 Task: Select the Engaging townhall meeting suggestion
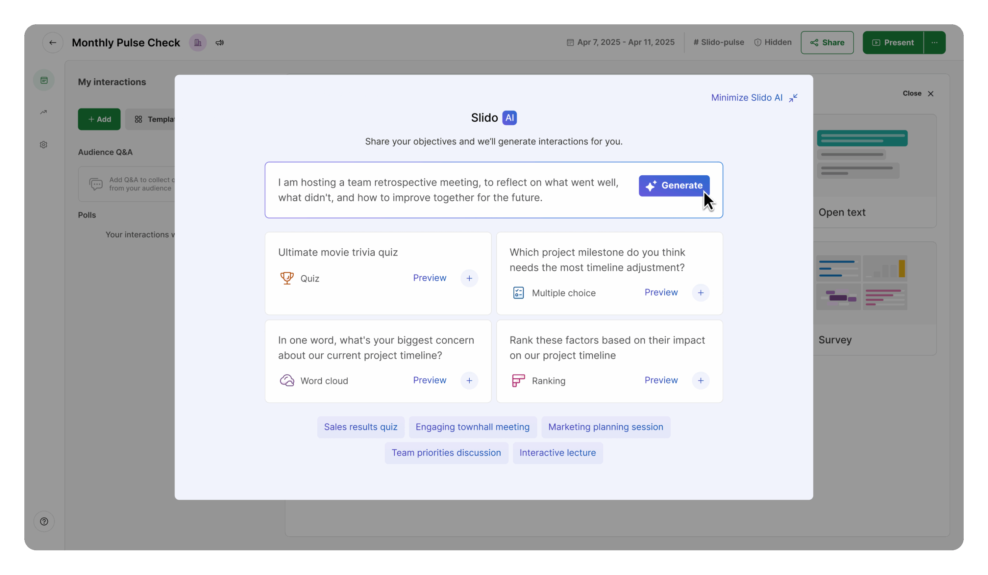(473, 427)
